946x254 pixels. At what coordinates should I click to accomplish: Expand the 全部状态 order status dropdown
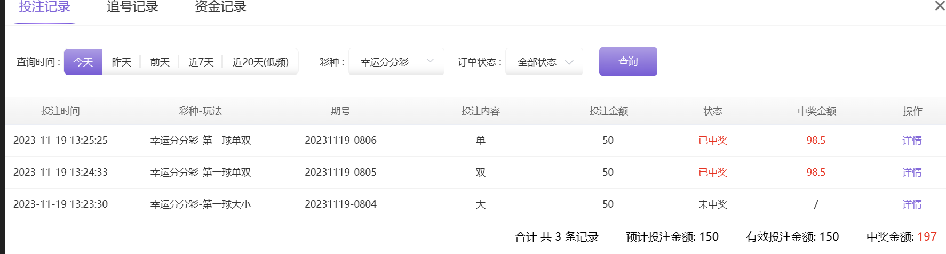(544, 62)
